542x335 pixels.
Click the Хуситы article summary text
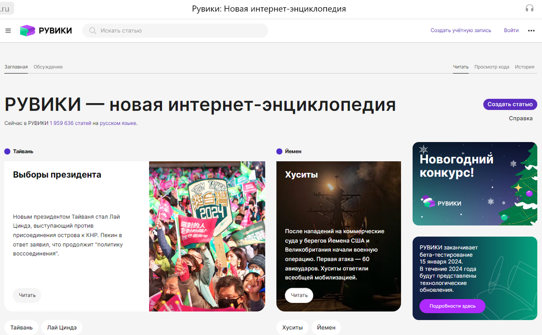click(x=335, y=254)
